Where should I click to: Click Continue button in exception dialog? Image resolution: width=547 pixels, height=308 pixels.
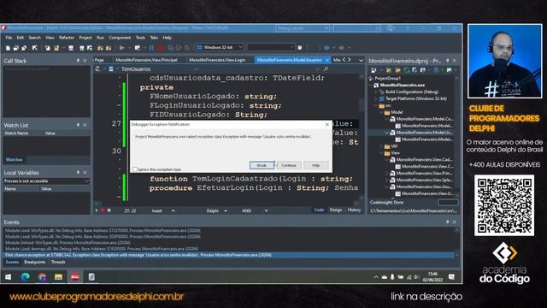(289, 165)
